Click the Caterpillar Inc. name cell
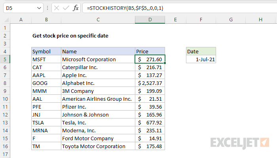The image size is (277, 158). point(98,67)
